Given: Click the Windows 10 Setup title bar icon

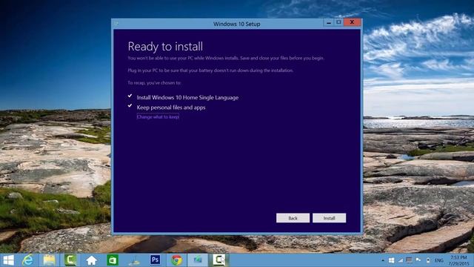Looking at the screenshot, I should click(x=116, y=24).
